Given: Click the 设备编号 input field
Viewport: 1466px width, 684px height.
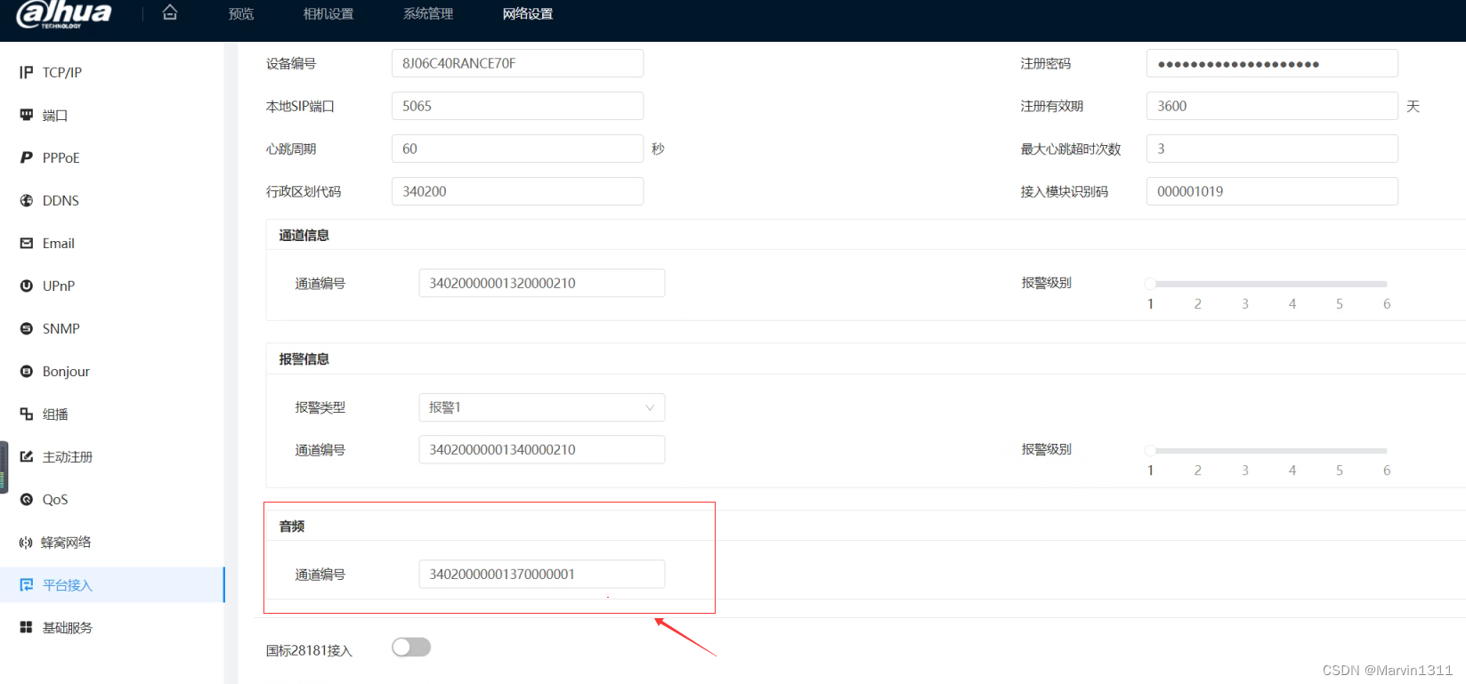Looking at the screenshot, I should point(517,63).
